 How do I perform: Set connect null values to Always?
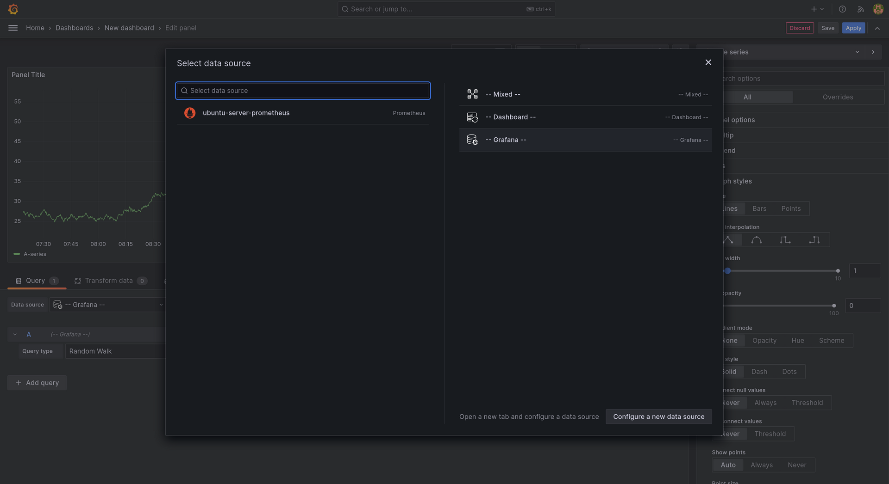[765, 403]
